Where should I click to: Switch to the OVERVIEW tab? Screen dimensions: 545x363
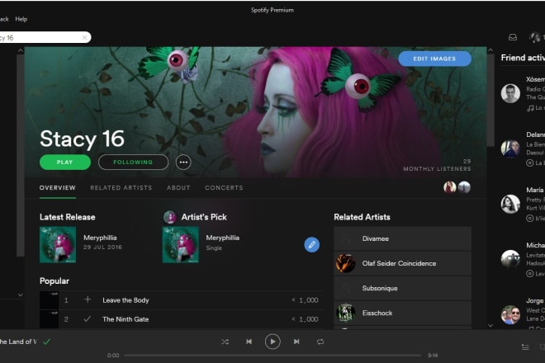[57, 188]
